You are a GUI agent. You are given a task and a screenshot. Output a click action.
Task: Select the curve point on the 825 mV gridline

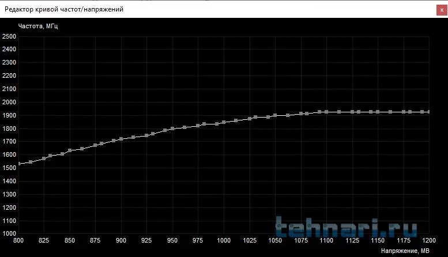(x=44, y=158)
